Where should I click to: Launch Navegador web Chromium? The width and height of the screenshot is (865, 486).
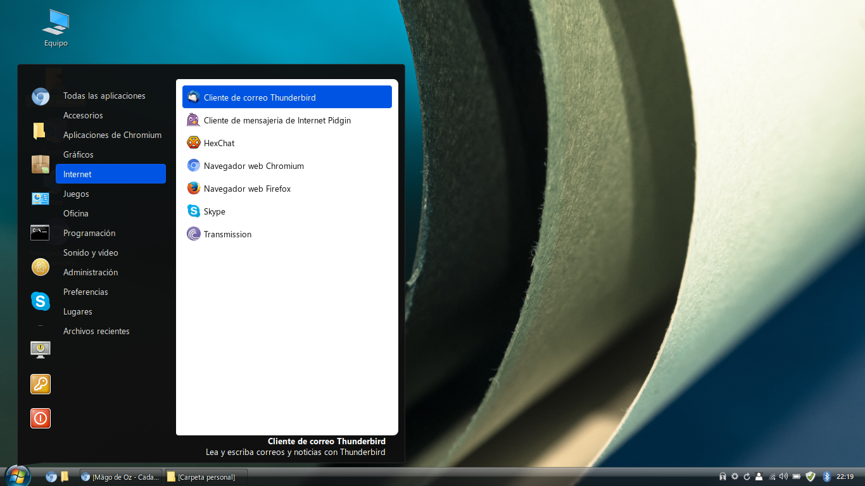point(287,166)
